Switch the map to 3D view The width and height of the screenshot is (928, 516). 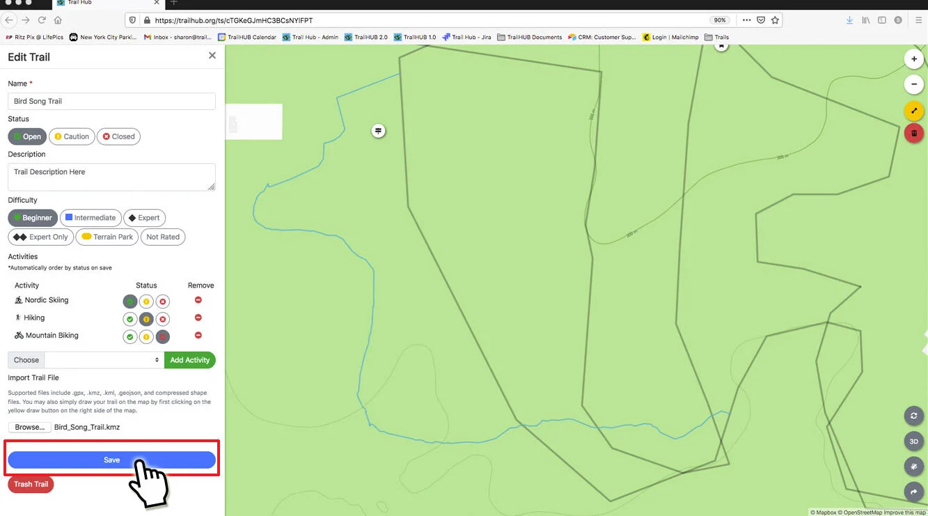click(913, 441)
